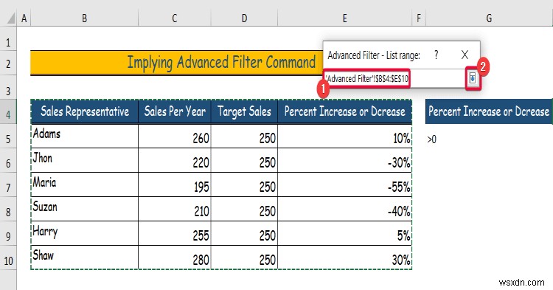Select the -40% percent cell
Image resolution: width=553 pixels, height=290 pixels.
tap(344, 209)
